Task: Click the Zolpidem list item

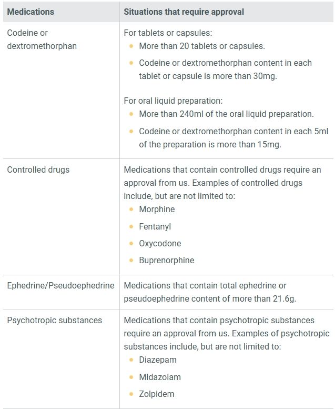Action: pyautogui.click(x=156, y=394)
